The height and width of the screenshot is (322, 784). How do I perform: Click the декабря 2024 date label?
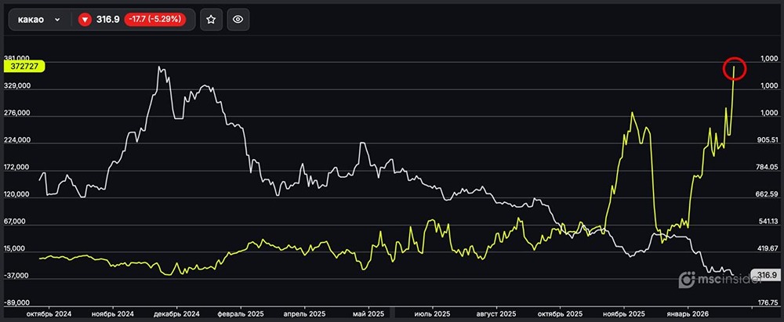coord(176,314)
